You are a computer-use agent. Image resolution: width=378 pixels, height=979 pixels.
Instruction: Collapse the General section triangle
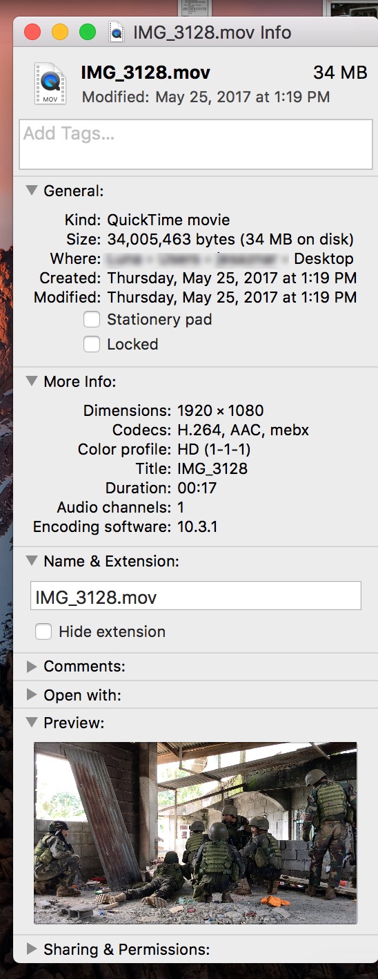(32, 190)
